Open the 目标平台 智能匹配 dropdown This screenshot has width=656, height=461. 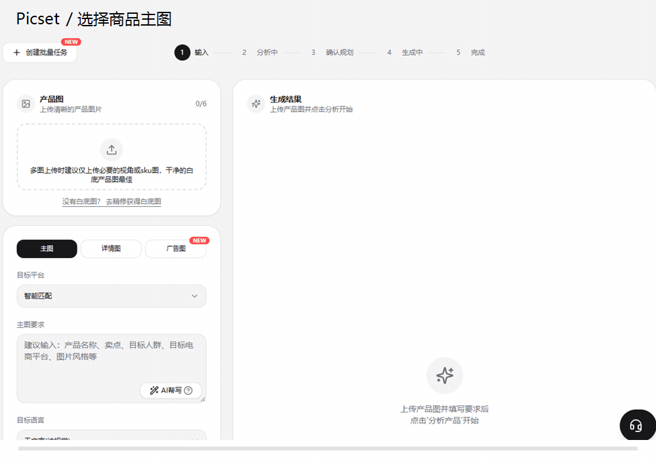click(112, 296)
